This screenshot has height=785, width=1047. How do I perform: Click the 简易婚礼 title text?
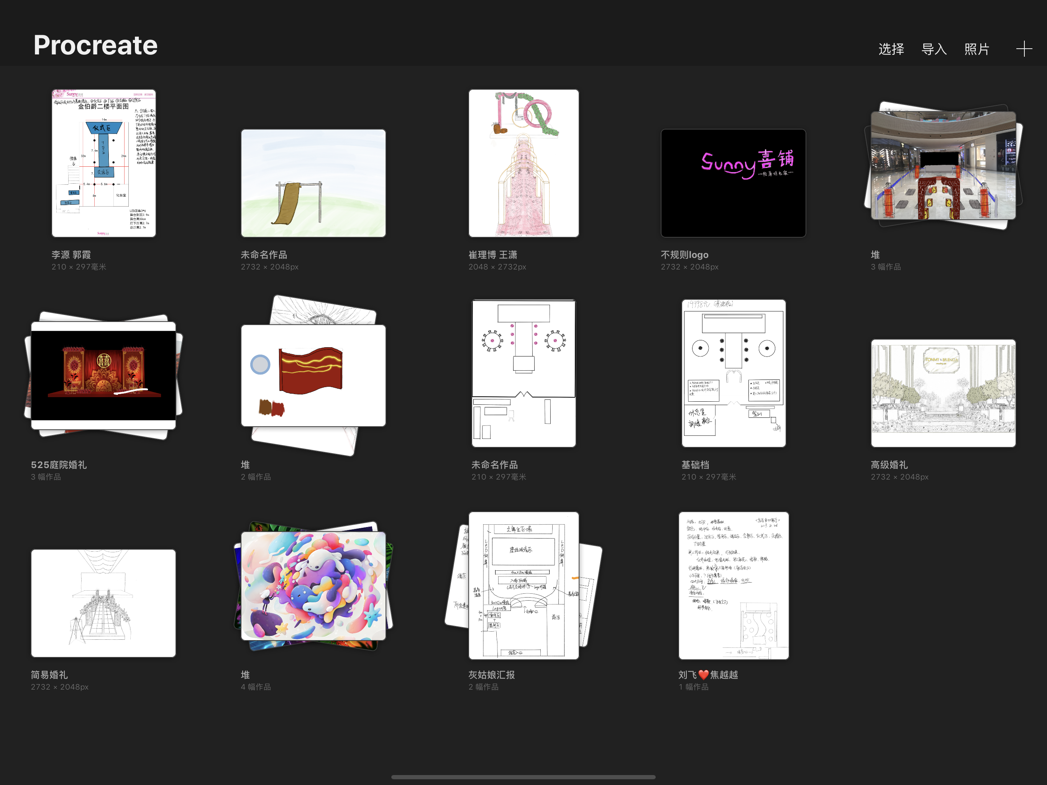click(49, 675)
